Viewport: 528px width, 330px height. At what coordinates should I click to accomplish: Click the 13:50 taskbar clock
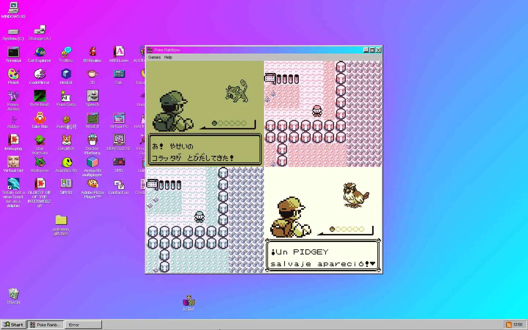point(518,324)
